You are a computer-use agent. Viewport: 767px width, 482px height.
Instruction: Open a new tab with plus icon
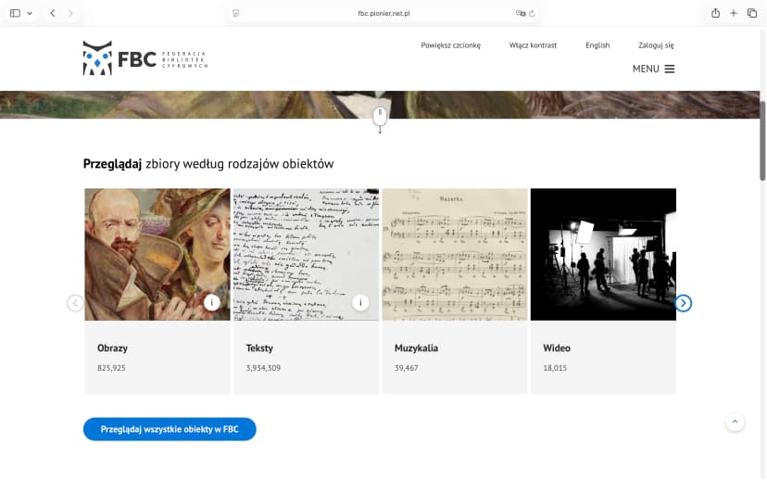(734, 13)
